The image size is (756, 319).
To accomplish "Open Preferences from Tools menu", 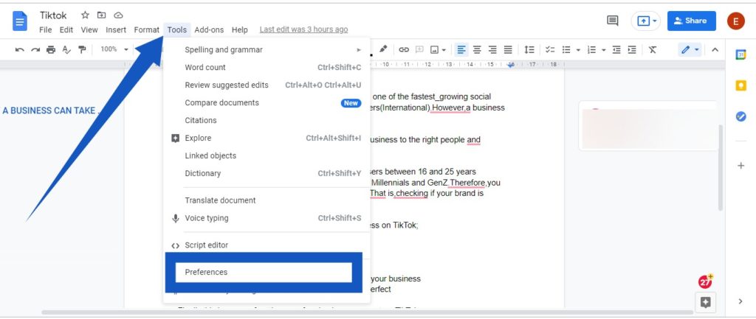I will [264, 273].
